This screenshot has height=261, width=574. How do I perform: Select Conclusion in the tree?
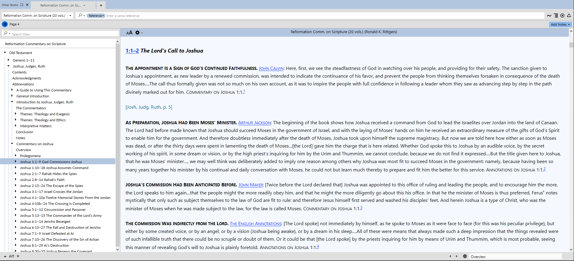(x=25, y=132)
